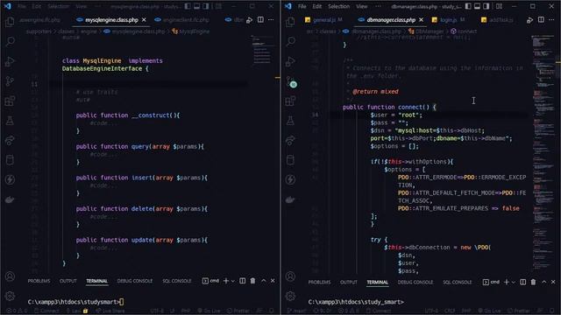561x315 pixels.
Task: Add new terminal plus button in right window
Action: pos(507,282)
